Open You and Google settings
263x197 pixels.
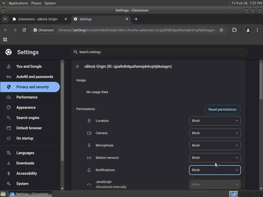(x=30, y=66)
